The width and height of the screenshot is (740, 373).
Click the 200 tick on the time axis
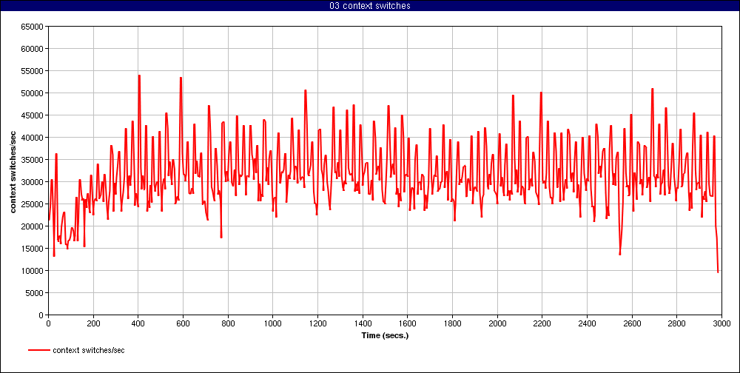tap(93, 323)
